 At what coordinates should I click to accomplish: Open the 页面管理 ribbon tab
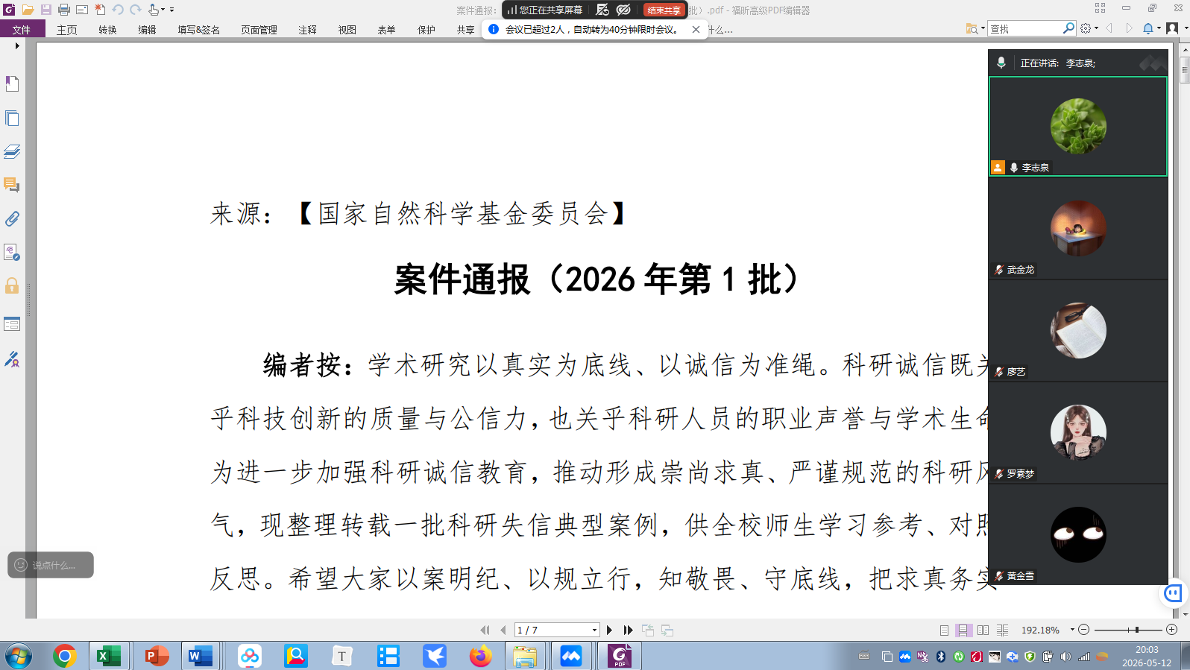click(259, 30)
